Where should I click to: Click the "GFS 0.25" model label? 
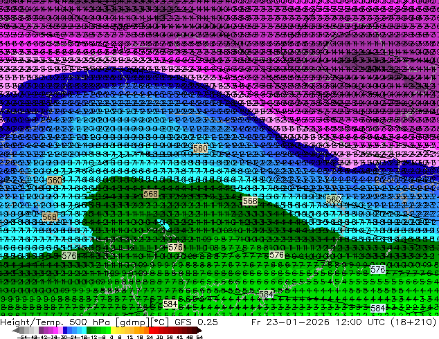point(196,322)
